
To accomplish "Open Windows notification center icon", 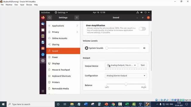I will tap(187, 104).
